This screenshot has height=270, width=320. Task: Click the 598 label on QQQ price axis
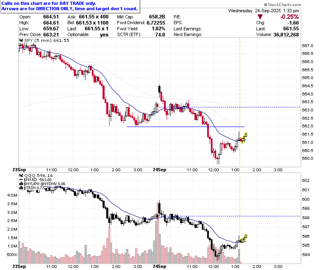click(x=306, y=218)
